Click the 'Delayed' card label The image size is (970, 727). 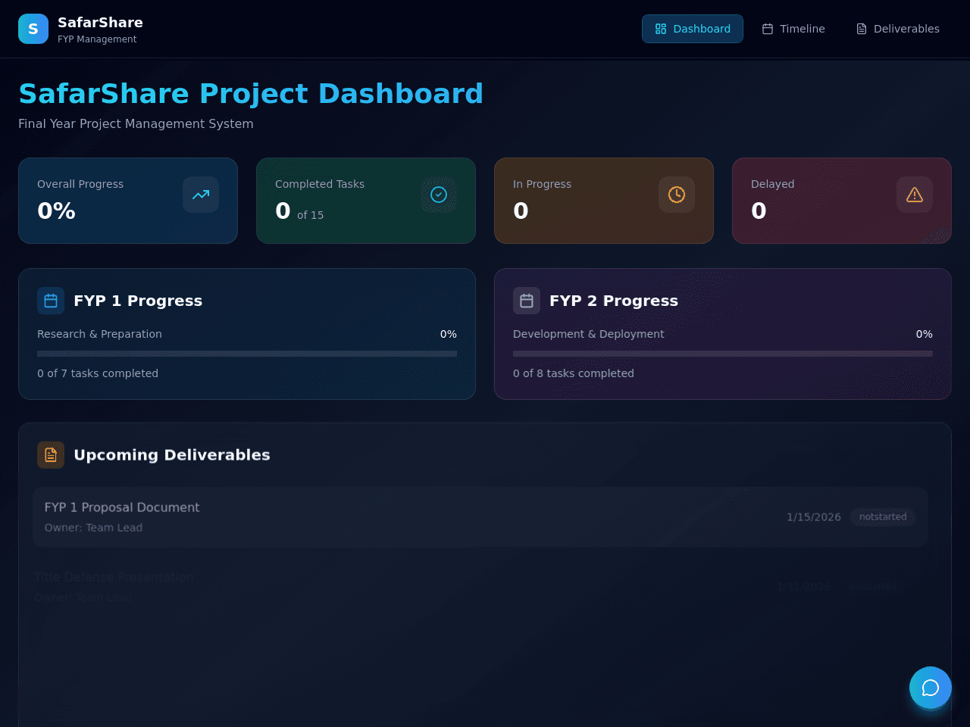pyautogui.click(x=772, y=184)
